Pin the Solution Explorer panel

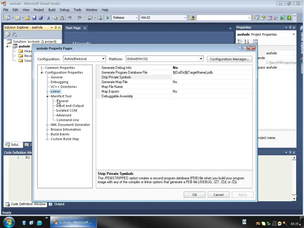pos(56,28)
